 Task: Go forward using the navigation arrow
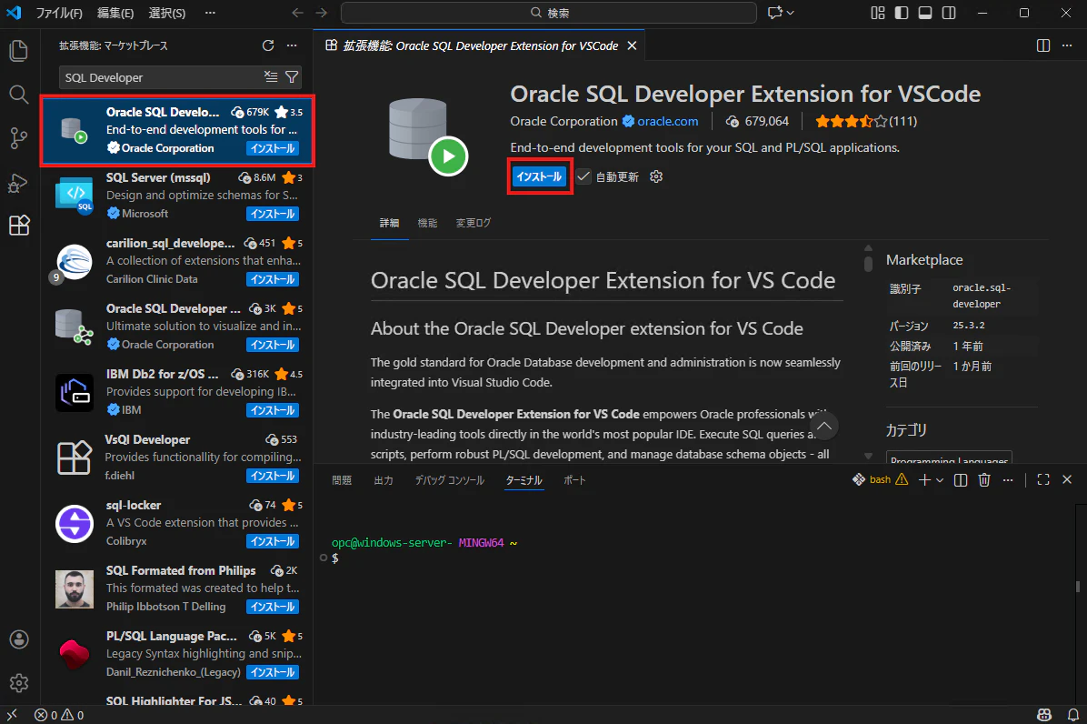(x=321, y=13)
